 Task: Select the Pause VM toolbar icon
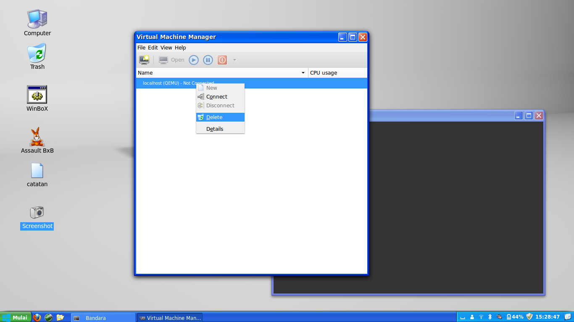click(x=208, y=60)
